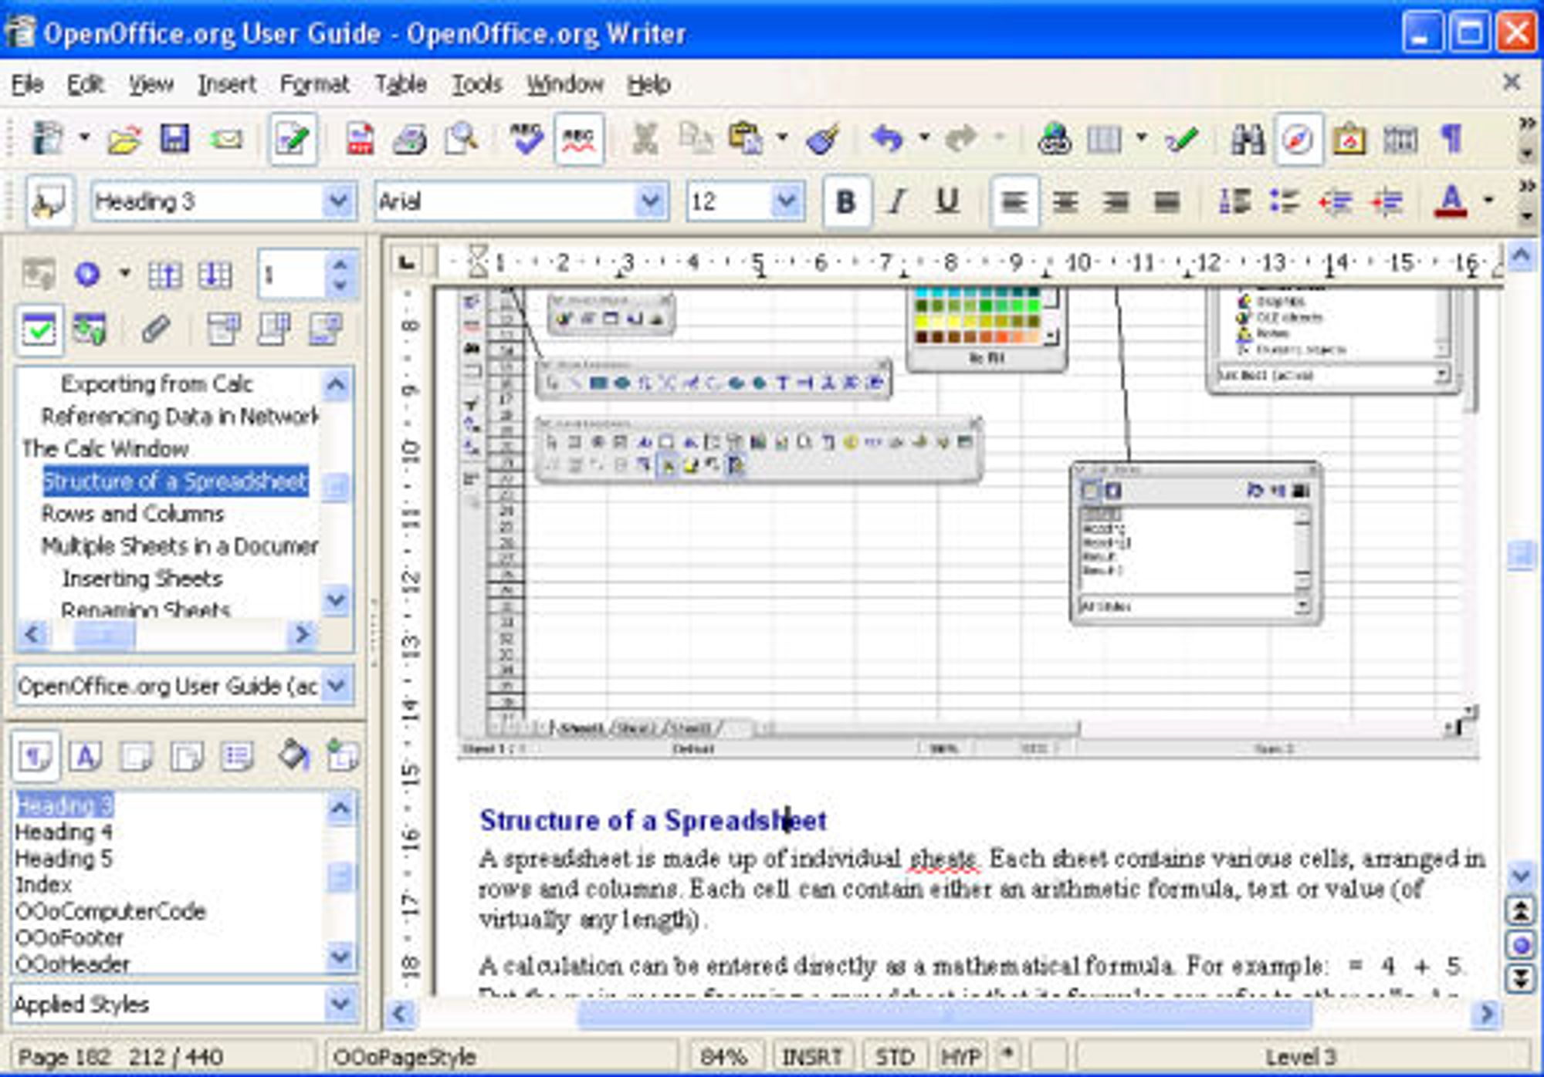Click the Paste clipboard icon

click(745, 140)
